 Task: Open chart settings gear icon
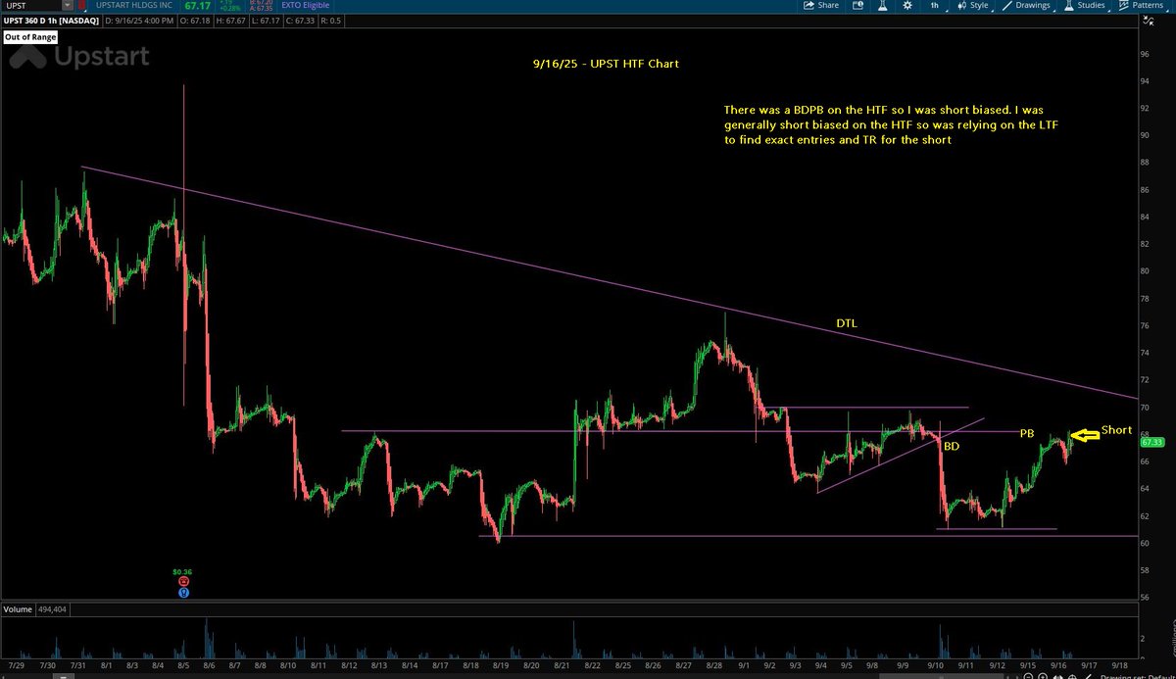click(908, 5)
